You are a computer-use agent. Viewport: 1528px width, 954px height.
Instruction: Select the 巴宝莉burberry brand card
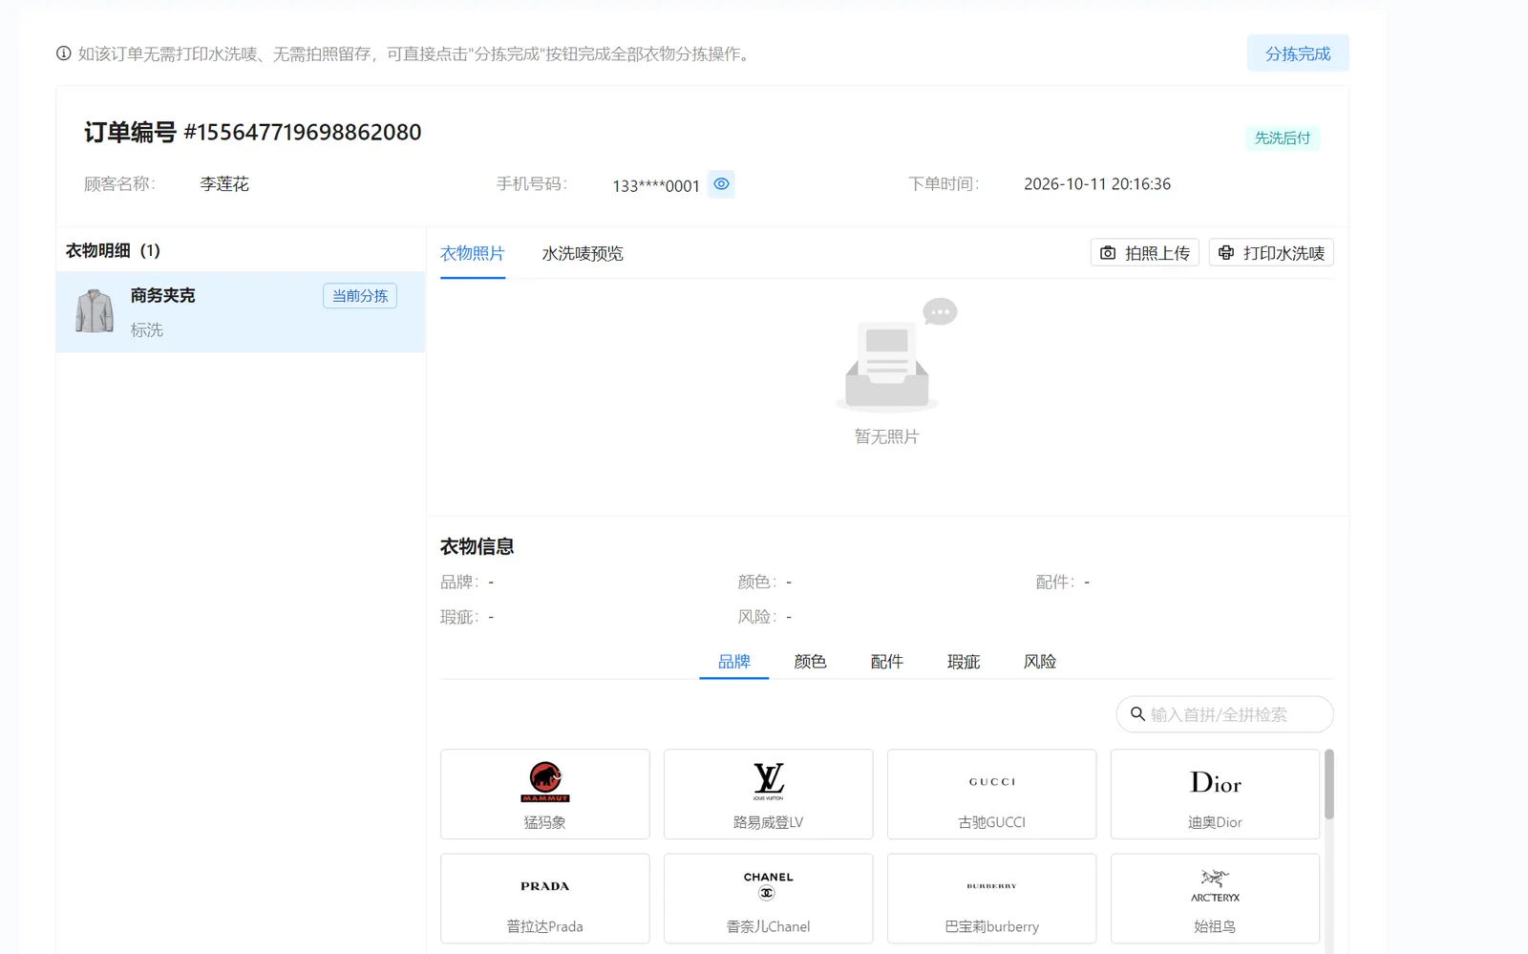click(992, 899)
